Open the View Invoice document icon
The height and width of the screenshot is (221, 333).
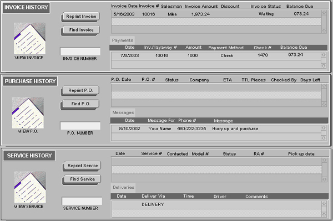(29, 38)
